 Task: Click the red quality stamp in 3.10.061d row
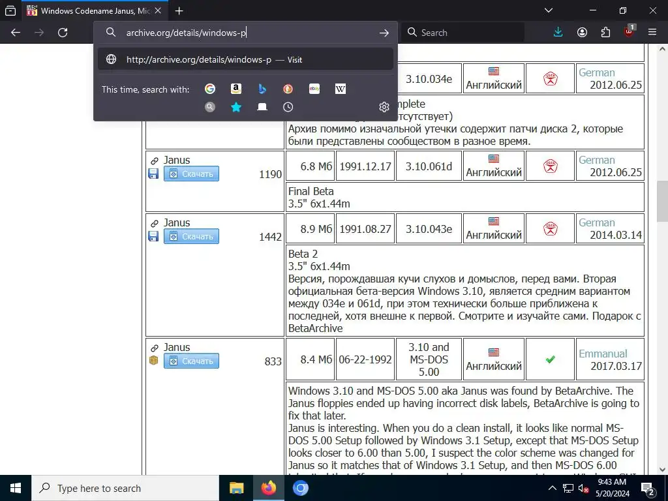[x=551, y=166]
